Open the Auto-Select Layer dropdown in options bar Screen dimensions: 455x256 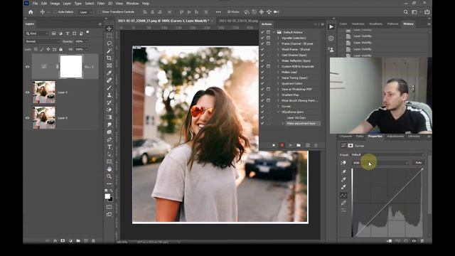pyautogui.click(x=86, y=12)
